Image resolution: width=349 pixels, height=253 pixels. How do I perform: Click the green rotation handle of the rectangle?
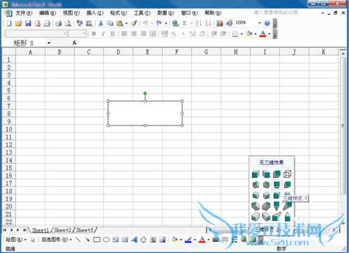[145, 93]
